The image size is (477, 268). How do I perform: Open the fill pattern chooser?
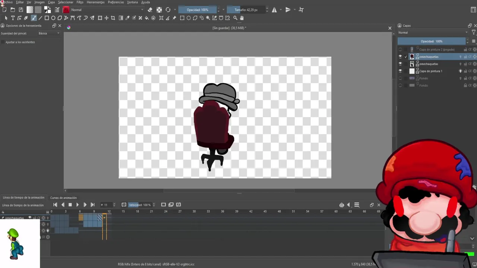click(38, 10)
